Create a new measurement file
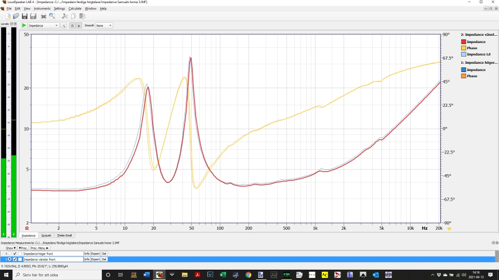This screenshot has width=499, height=280. (8, 16)
